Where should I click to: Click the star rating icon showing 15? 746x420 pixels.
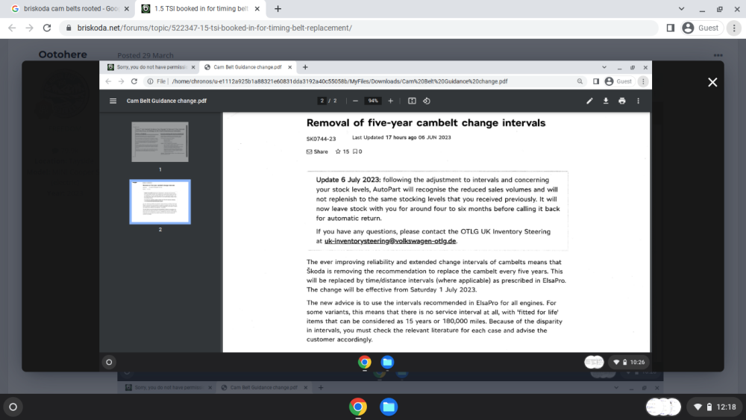click(x=338, y=151)
